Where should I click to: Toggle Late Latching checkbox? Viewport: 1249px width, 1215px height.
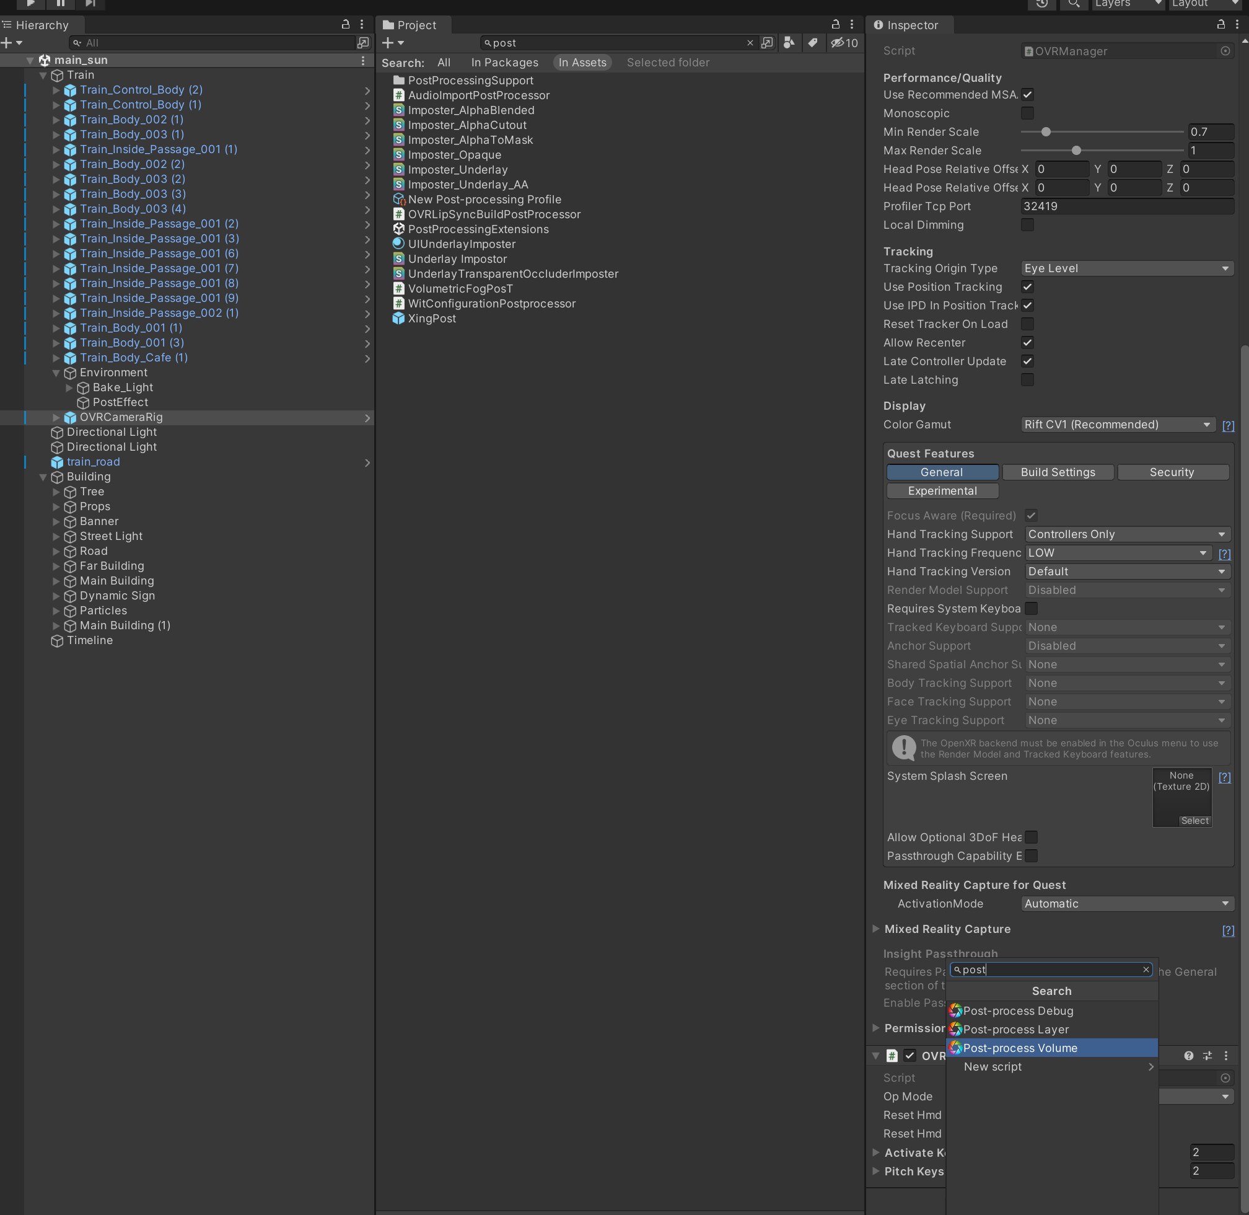pos(1027,379)
